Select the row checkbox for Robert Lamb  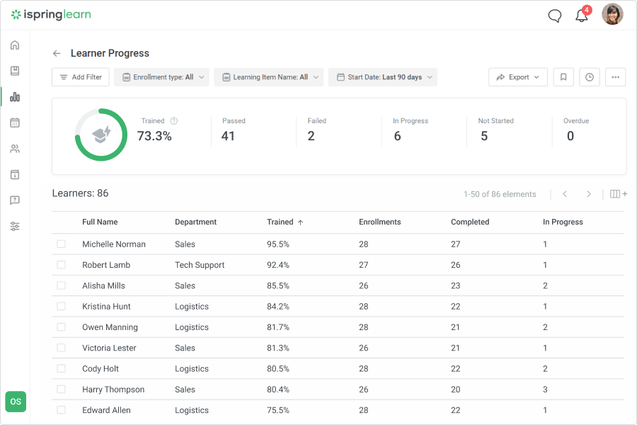(x=61, y=265)
